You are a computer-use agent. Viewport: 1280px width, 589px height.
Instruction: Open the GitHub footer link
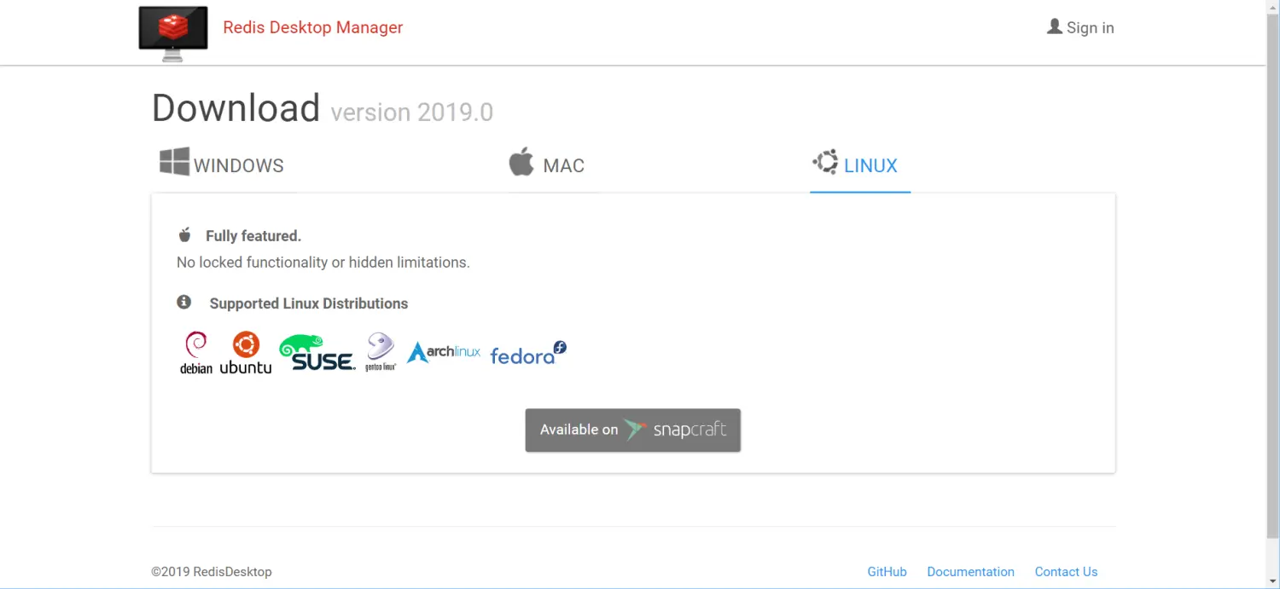coord(887,572)
